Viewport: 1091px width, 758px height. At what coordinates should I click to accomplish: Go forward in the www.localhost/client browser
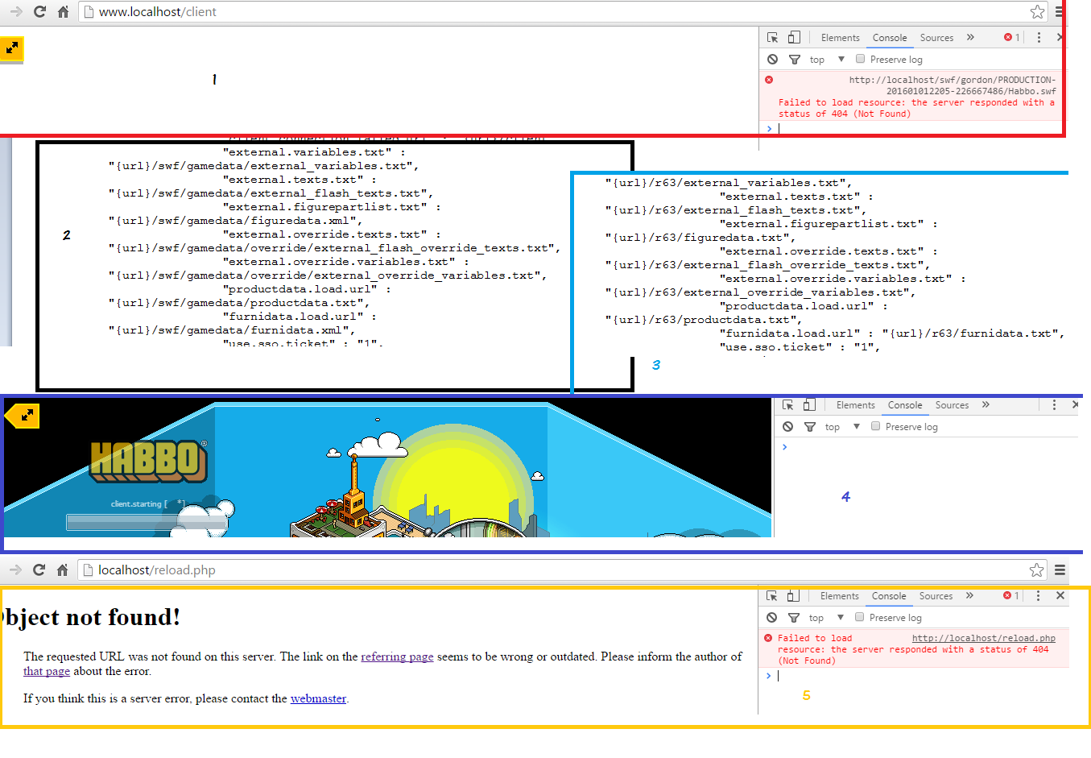click(16, 11)
